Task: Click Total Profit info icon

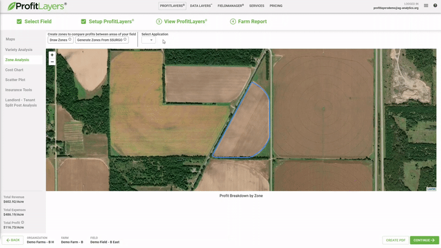Action: coord(23,223)
